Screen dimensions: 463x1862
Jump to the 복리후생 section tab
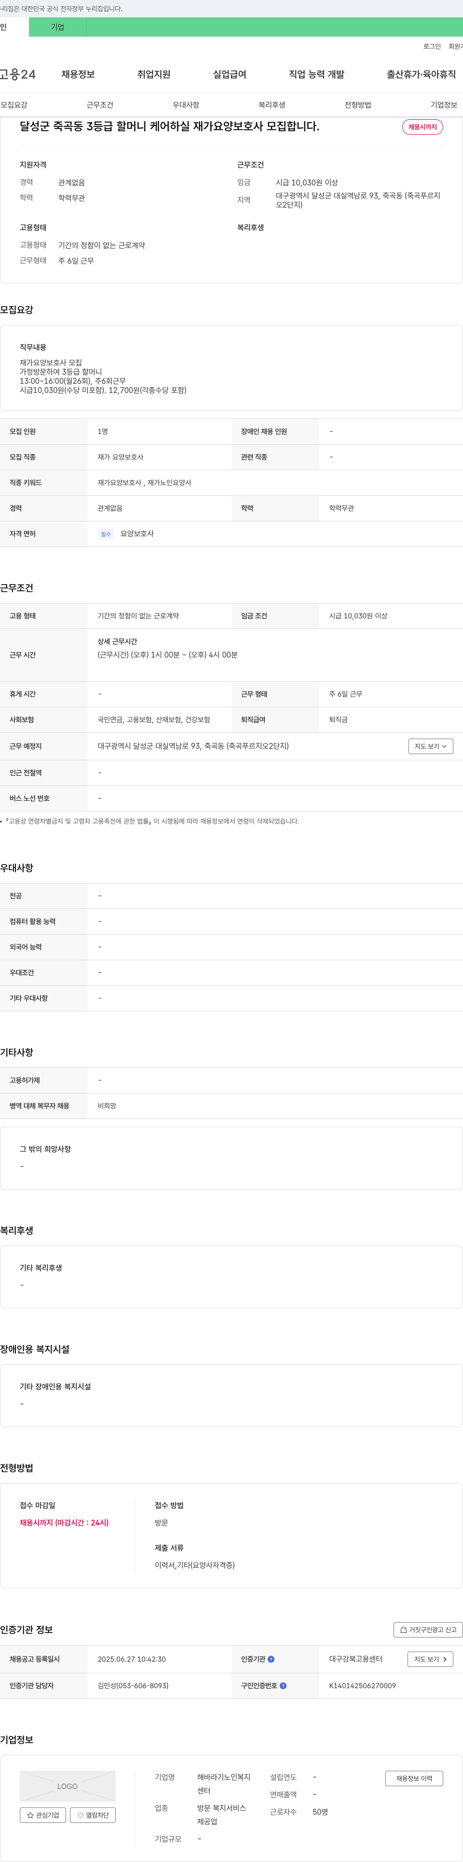272,105
